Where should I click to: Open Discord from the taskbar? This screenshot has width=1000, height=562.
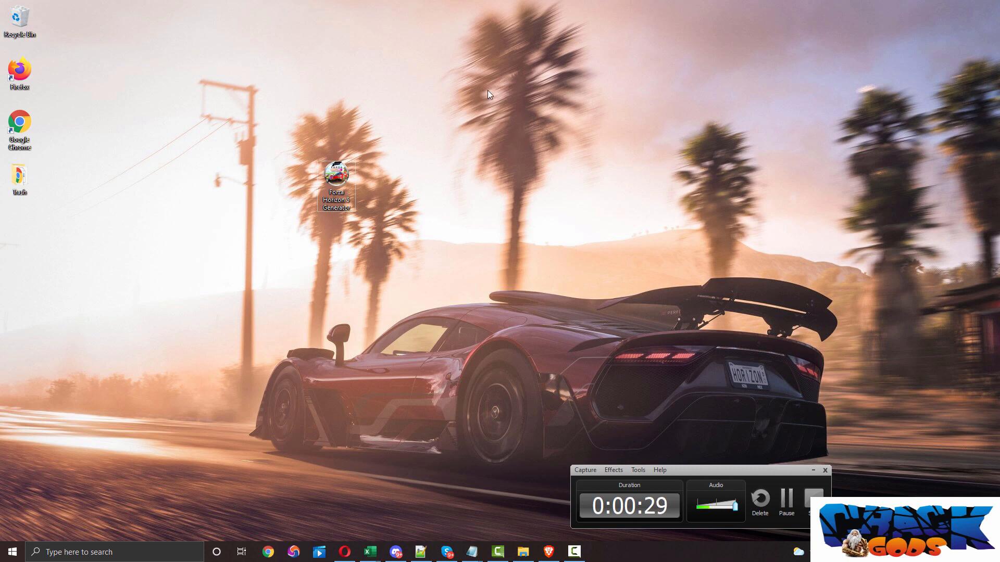pyautogui.click(x=395, y=552)
